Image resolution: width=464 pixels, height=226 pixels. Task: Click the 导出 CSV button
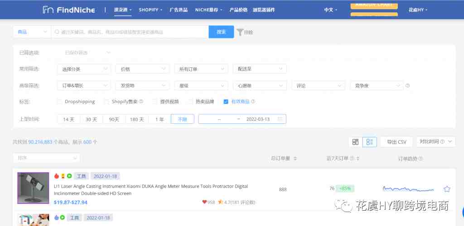click(396, 142)
